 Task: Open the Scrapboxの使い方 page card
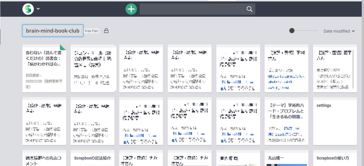[335, 158]
